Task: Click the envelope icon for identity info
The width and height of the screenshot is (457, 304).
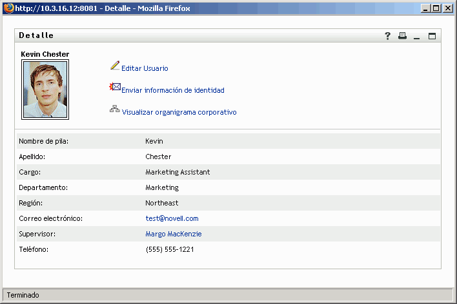Action: tap(116, 88)
